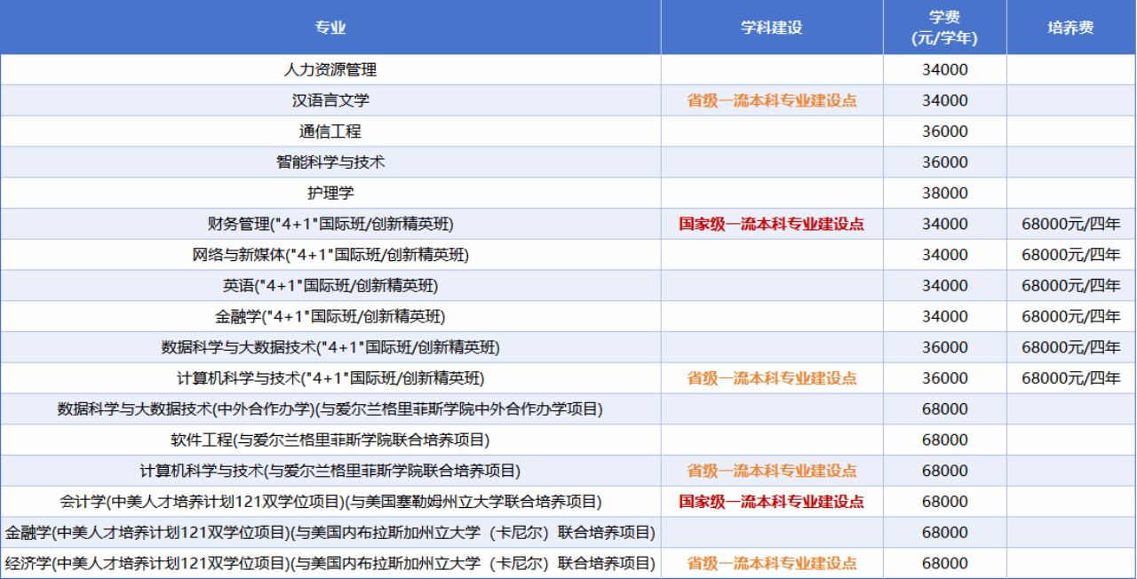This screenshot has height=579, width=1137.
Task: Select the 培养费 column header
Action: point(1070,28)
